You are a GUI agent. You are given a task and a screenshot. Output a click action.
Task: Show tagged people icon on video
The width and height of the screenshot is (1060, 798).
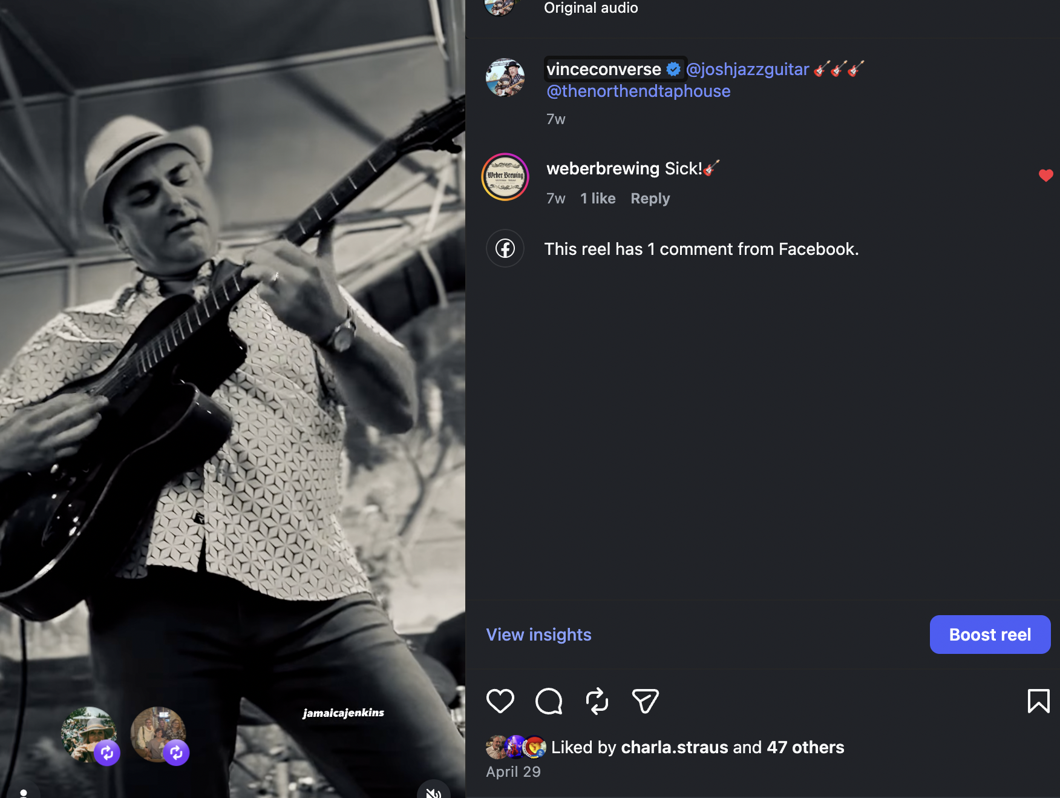tap(23, 792)
